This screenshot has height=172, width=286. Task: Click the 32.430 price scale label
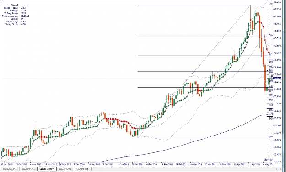pyautogui.click(x=277, y=104)
